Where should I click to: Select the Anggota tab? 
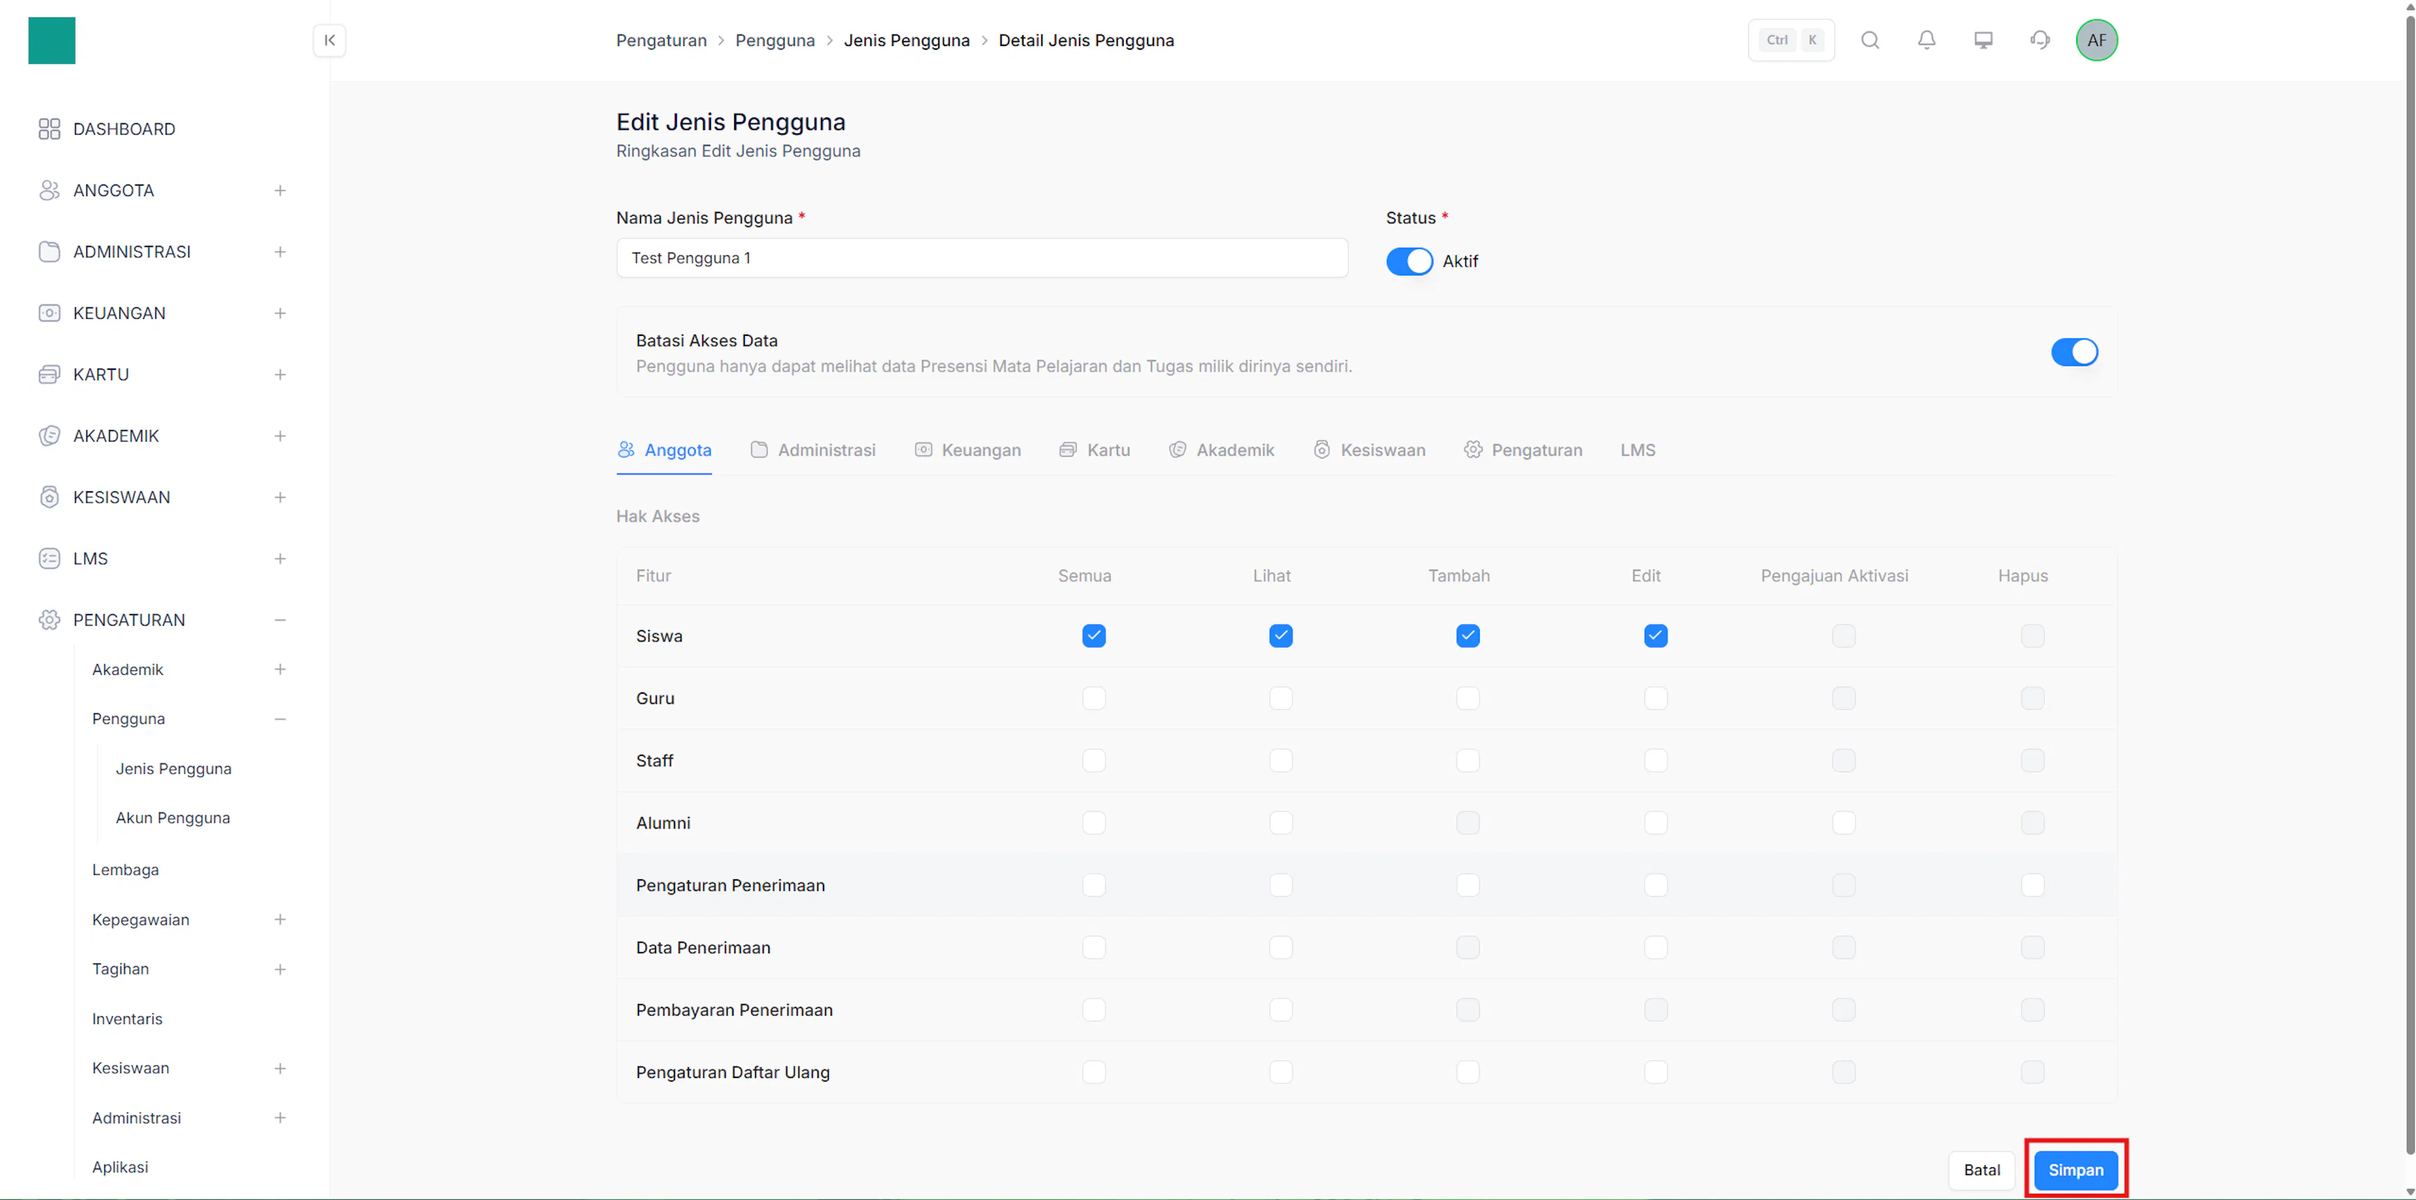(664, 450)
